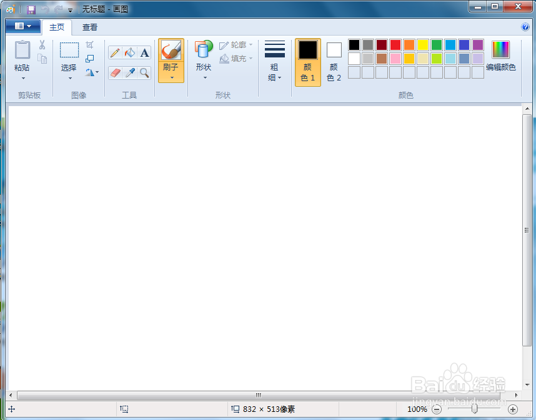
Task: Pick the lime green color swatch
Action: (437, 59)
